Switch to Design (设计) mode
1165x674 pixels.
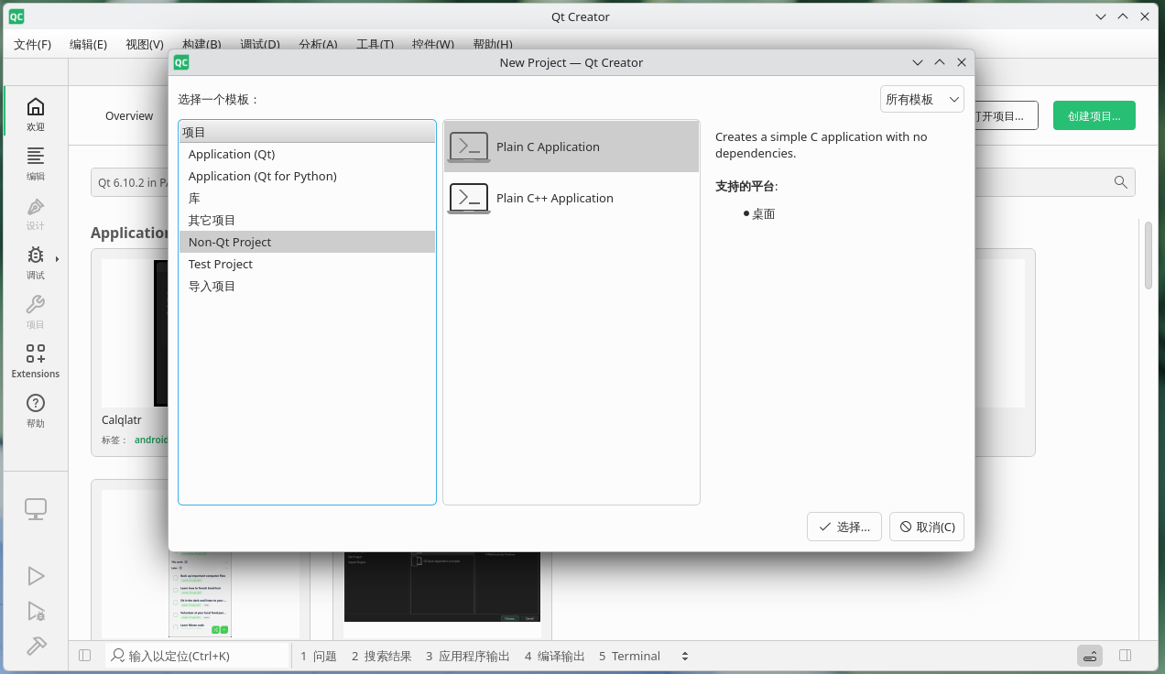point(35,212)
